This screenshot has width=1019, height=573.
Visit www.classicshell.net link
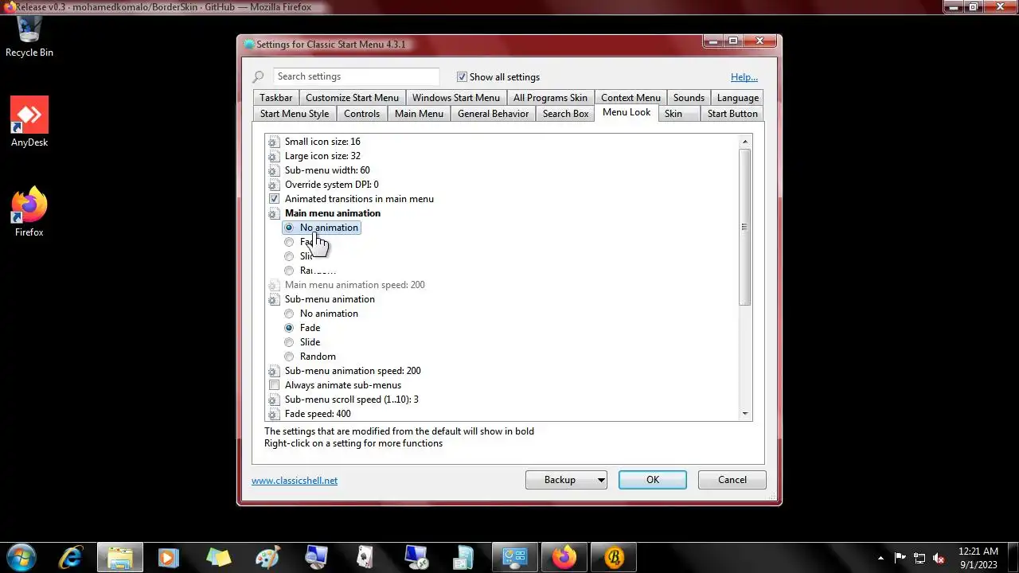(x=295, y=481)
